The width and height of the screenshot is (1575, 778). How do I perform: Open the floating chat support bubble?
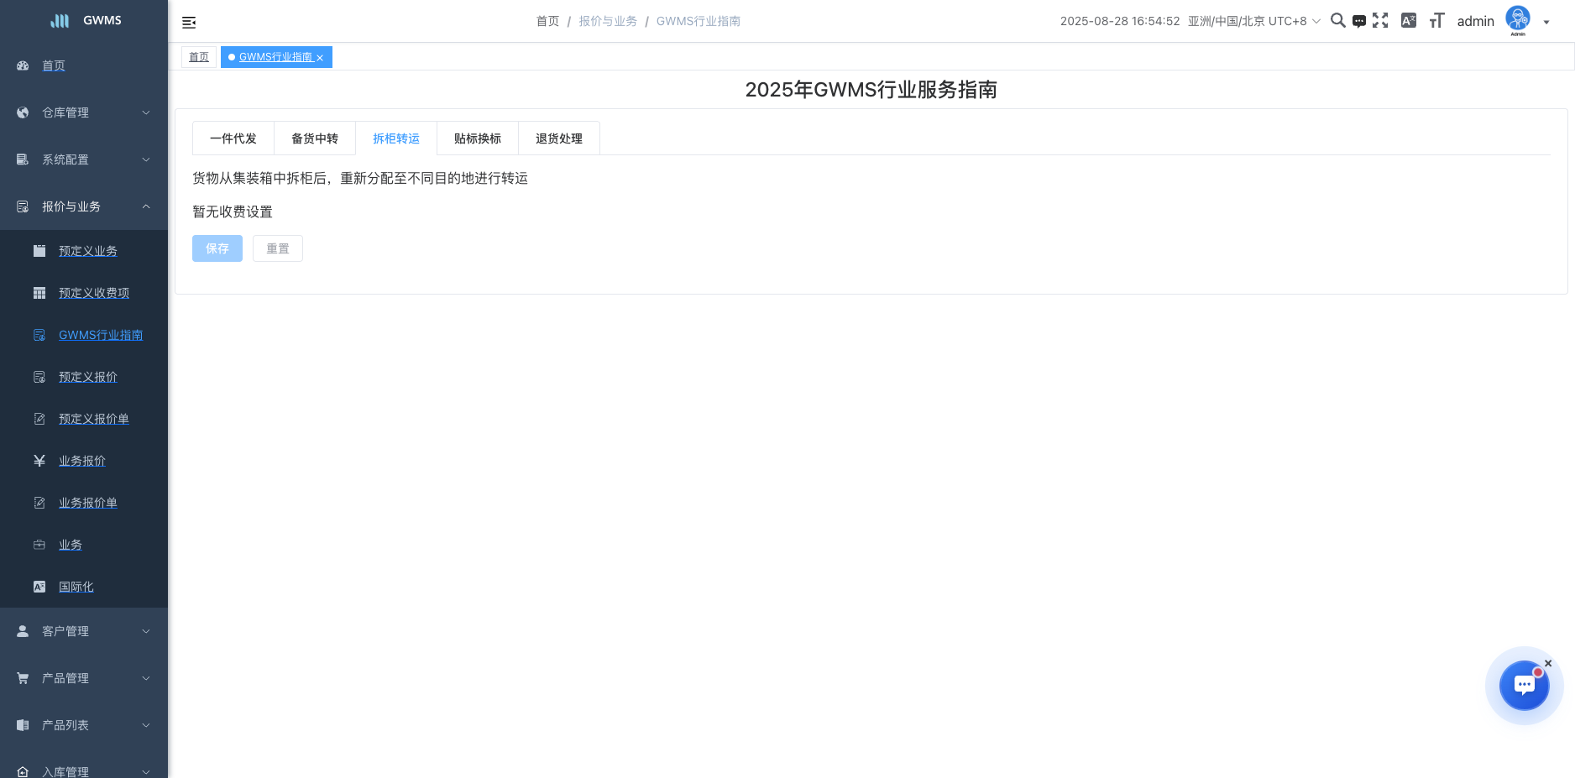1524,686
